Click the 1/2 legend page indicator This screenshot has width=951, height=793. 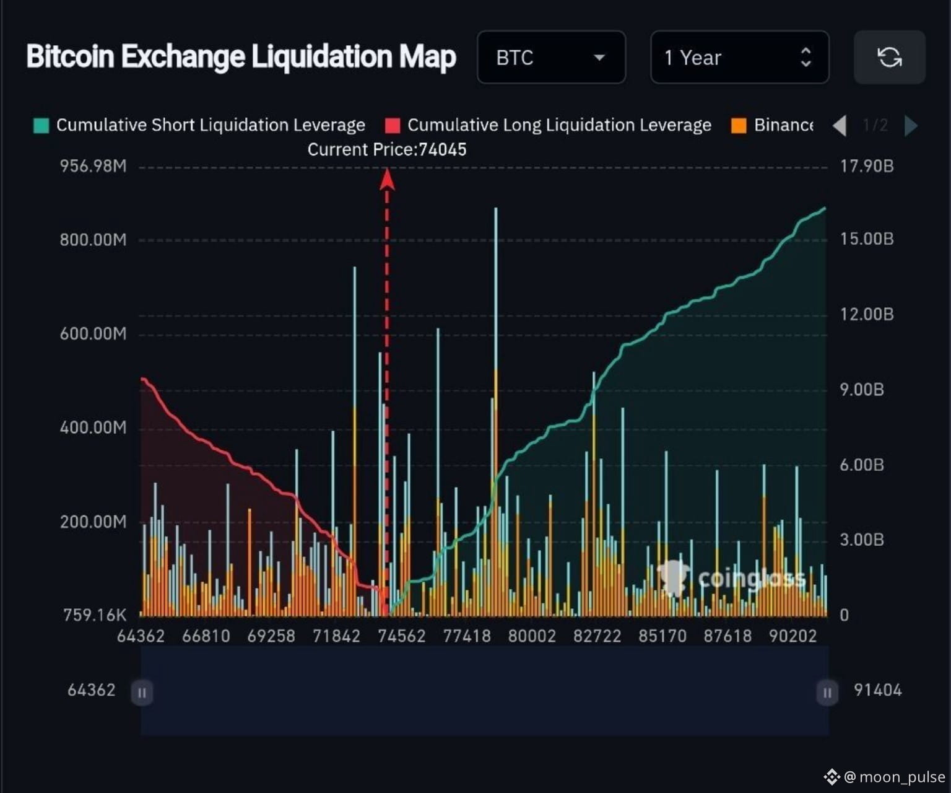(875, 126)
